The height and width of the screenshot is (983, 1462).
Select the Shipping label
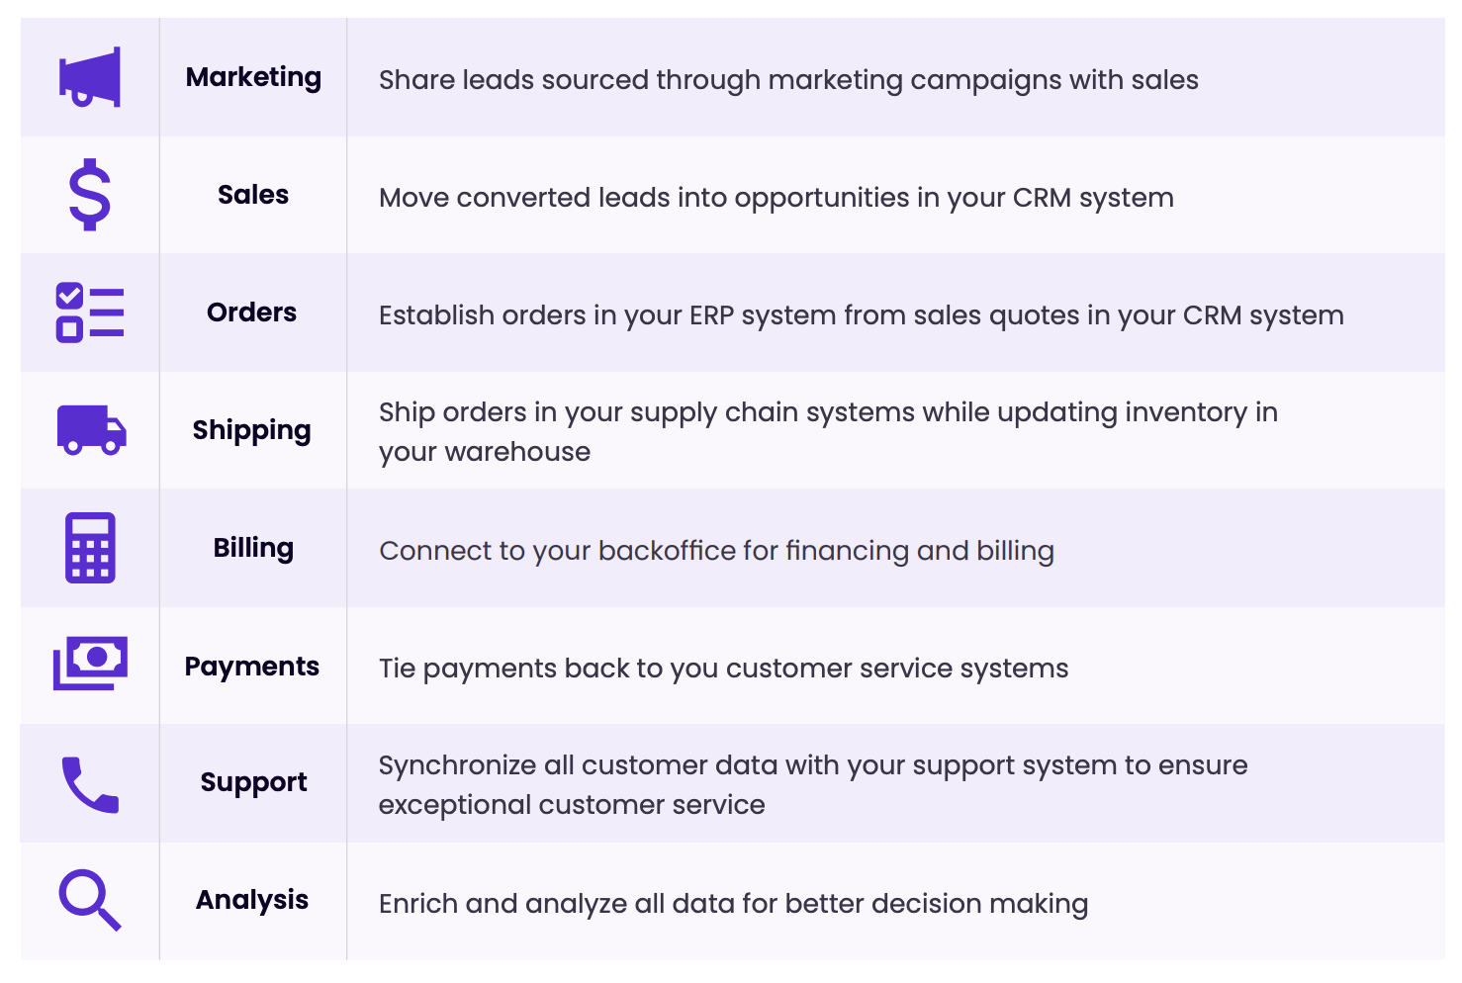(x=252, y=430)
